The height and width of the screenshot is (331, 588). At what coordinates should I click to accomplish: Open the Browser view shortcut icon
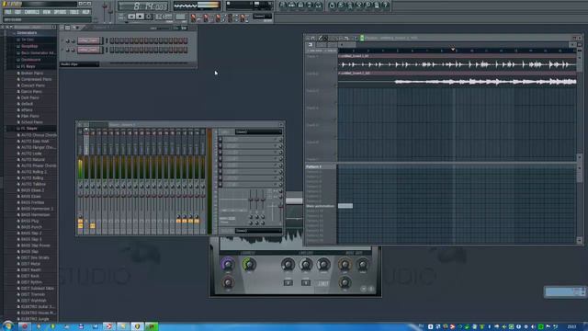pos(310,5)
